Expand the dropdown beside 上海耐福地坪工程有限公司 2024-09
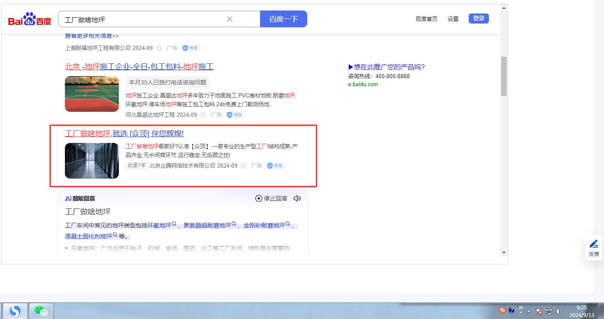This screenshot has height=319, width=604. pyautogui.click(x=159, y=48)
